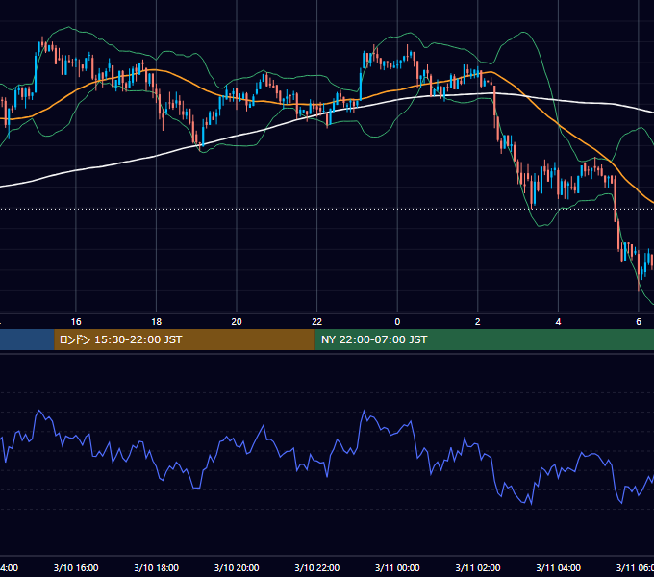The height and width of the screenshot is (577, 654).
Task: Click the 3/11 02:00 label on indicator axis
Action: click(x=478, y=567)
